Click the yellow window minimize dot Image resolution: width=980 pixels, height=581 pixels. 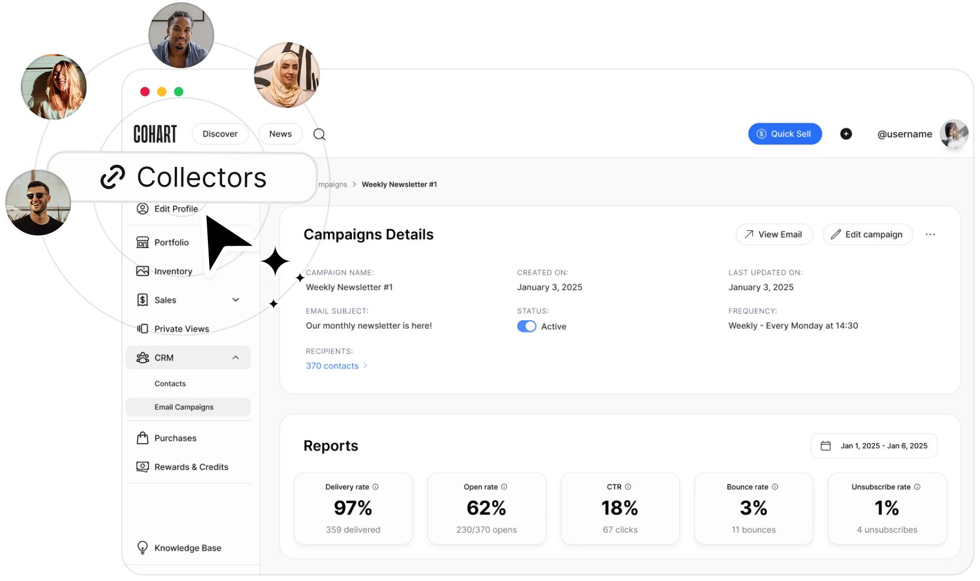point(162,92)
